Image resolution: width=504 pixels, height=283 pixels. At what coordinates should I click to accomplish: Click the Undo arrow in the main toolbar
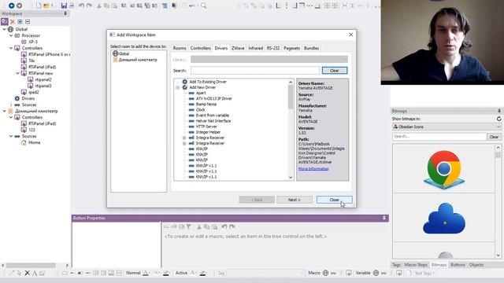82,6
